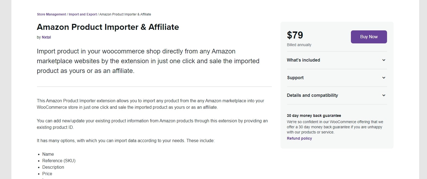Go to Store Management breadcrumb
The image size is (427, 179).
click(x=51, y=14)
